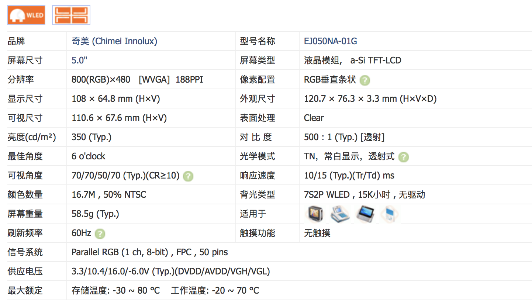Click the 品牌 row label
Image resolution: width=532 pixels, height=301 pixels.
16,41
